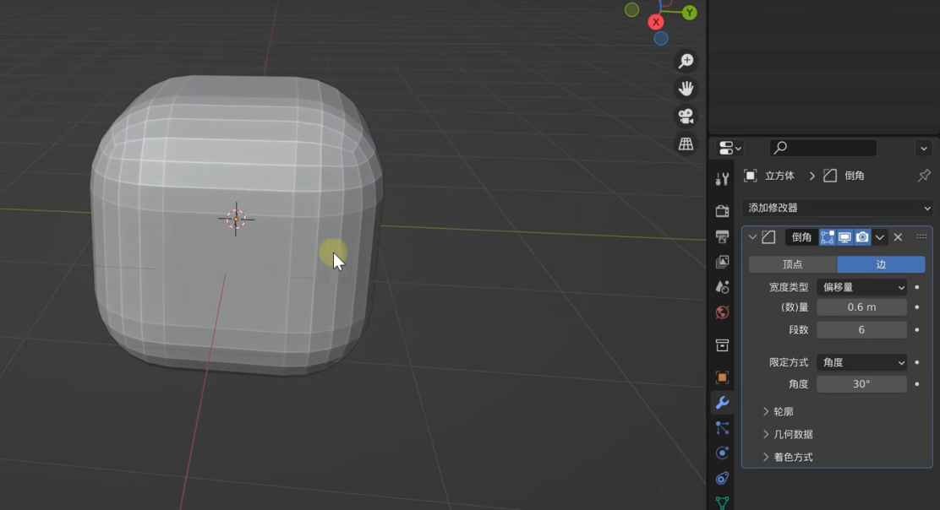Click the 段数 field showing 6
This screenshot has height=510, width=940.
pos(862,330)
